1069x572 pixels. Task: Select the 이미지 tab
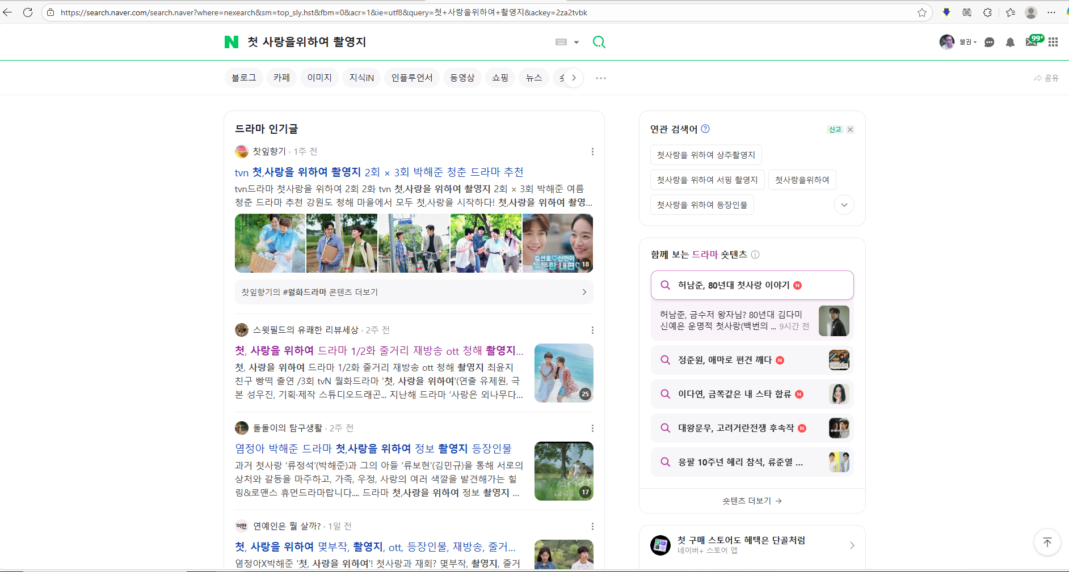click(x=319, y=78)
